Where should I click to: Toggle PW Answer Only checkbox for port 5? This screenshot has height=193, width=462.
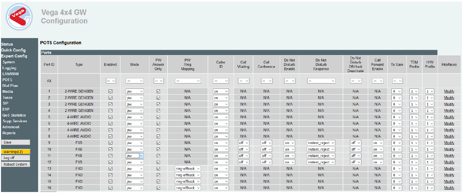(158, 117)
